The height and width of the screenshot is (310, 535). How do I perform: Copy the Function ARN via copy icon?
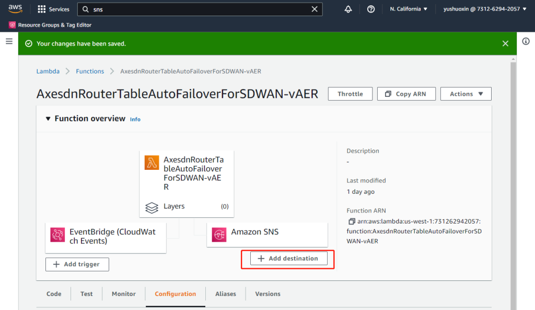(352, 221)
